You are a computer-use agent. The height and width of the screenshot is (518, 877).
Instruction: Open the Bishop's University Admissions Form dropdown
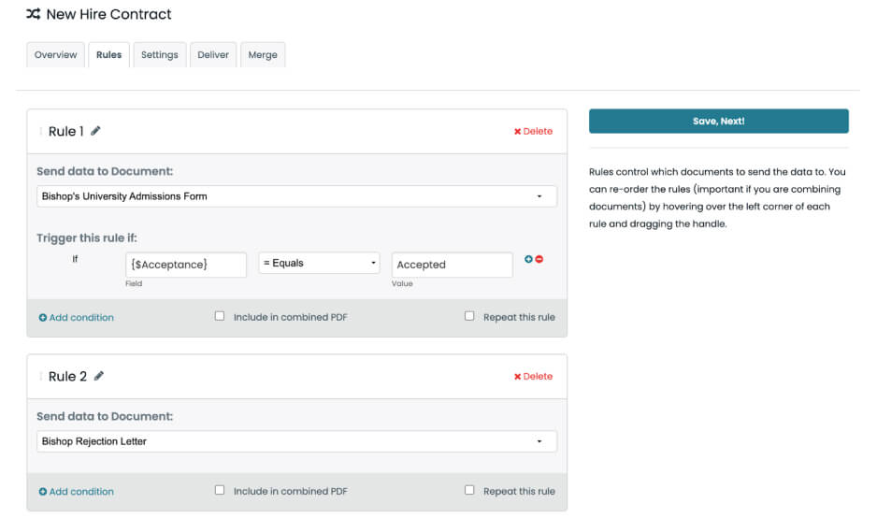pos(296,196)
